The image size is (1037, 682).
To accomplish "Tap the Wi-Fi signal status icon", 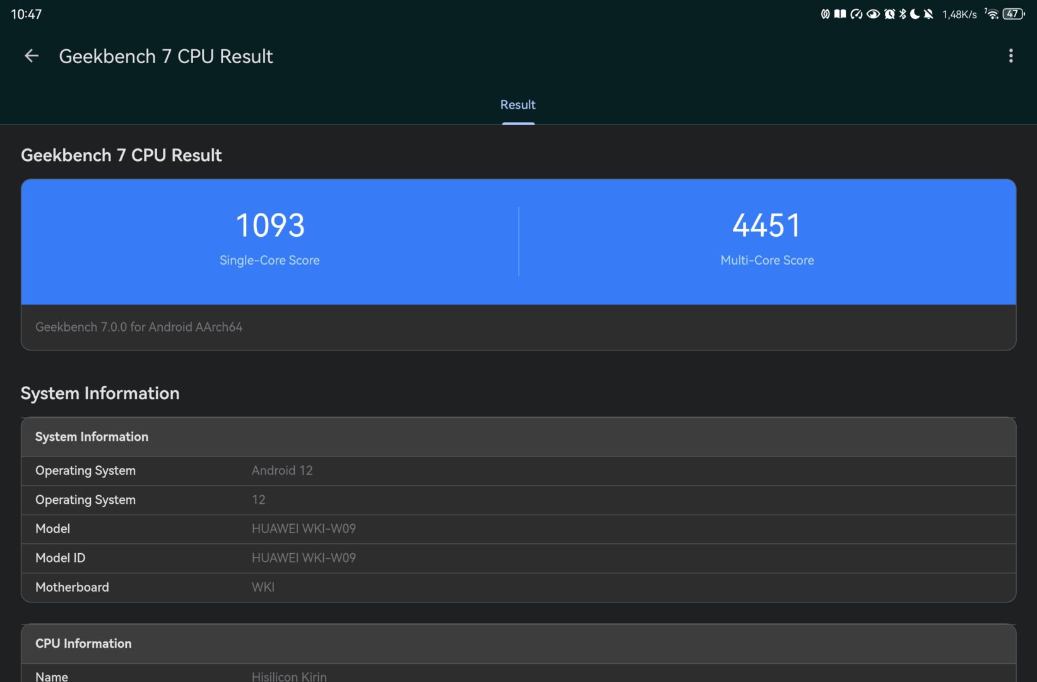I will tap(992, 14).
